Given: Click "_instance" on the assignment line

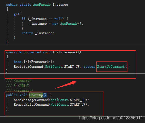Looking at the screenshot, I should [38, 24].
